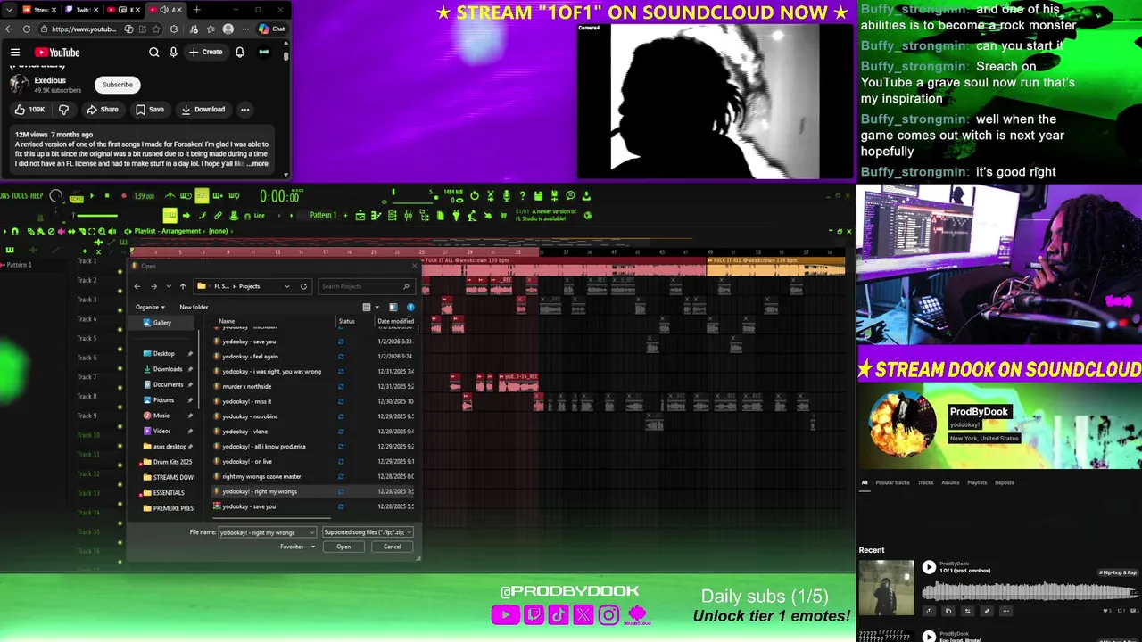Open the help question-mark icon
1142x642 pixels.
pos(523,195)
